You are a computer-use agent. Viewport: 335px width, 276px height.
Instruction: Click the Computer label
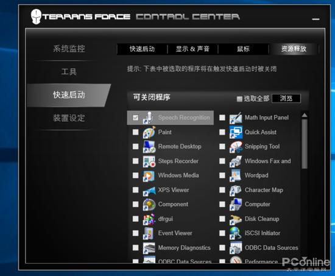tap(258, 204)
